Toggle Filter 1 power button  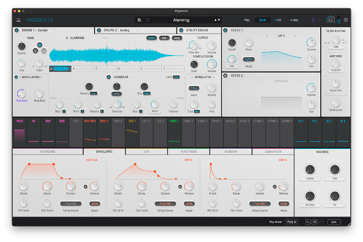point(226,30)
